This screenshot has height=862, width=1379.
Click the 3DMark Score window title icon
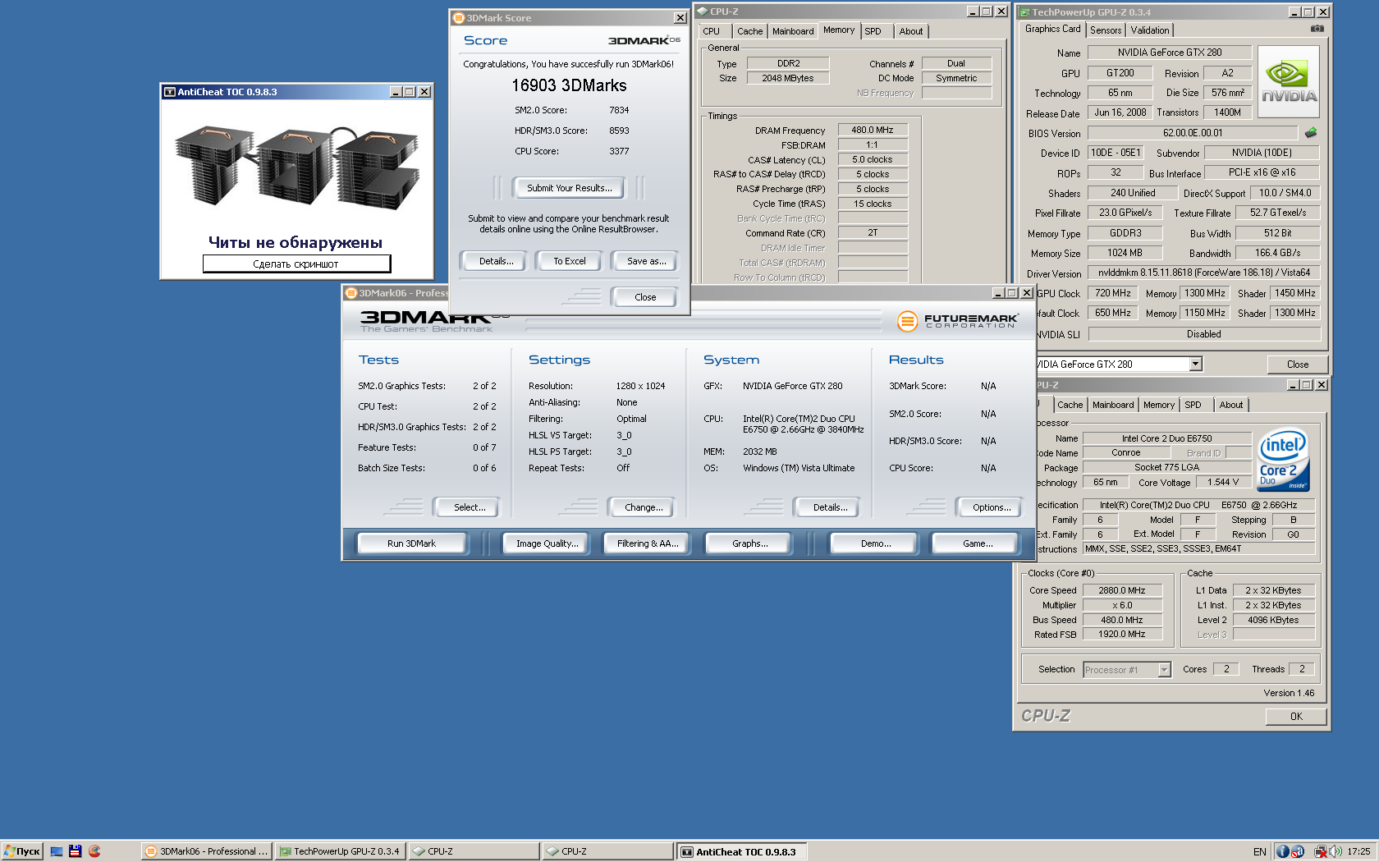click(x=459, y=17)
